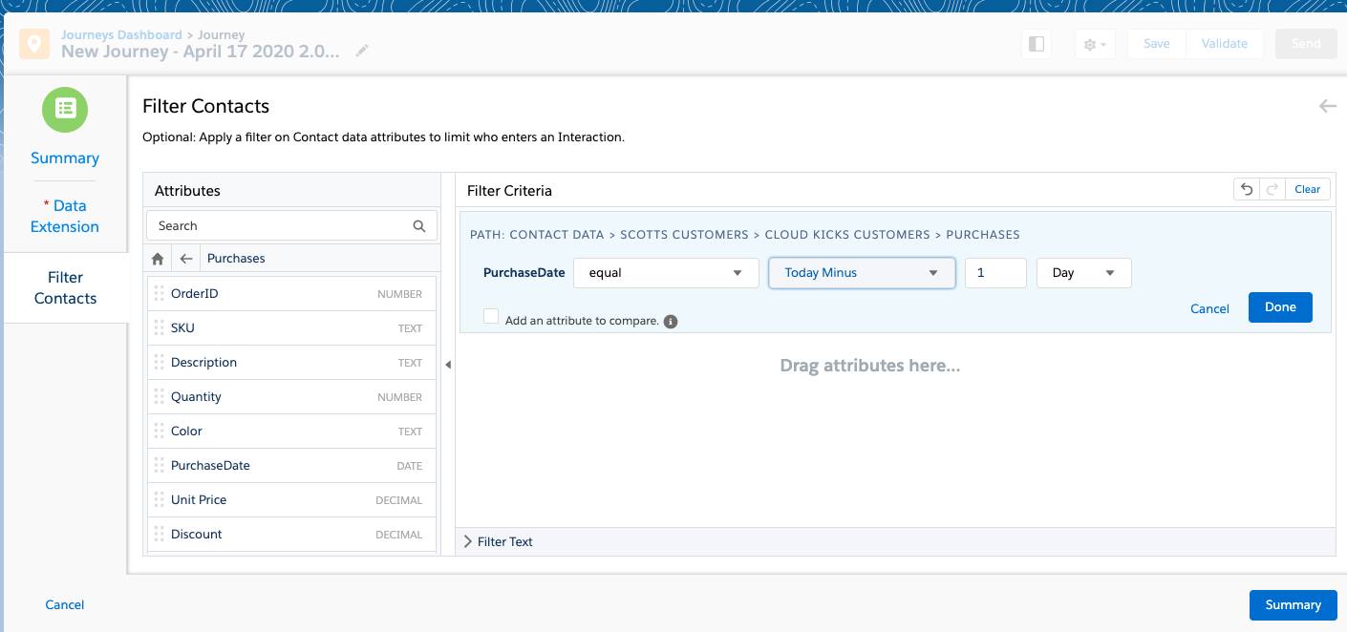
Task: Select Summary in the left navigation
Action: click(x=64, y=158)
